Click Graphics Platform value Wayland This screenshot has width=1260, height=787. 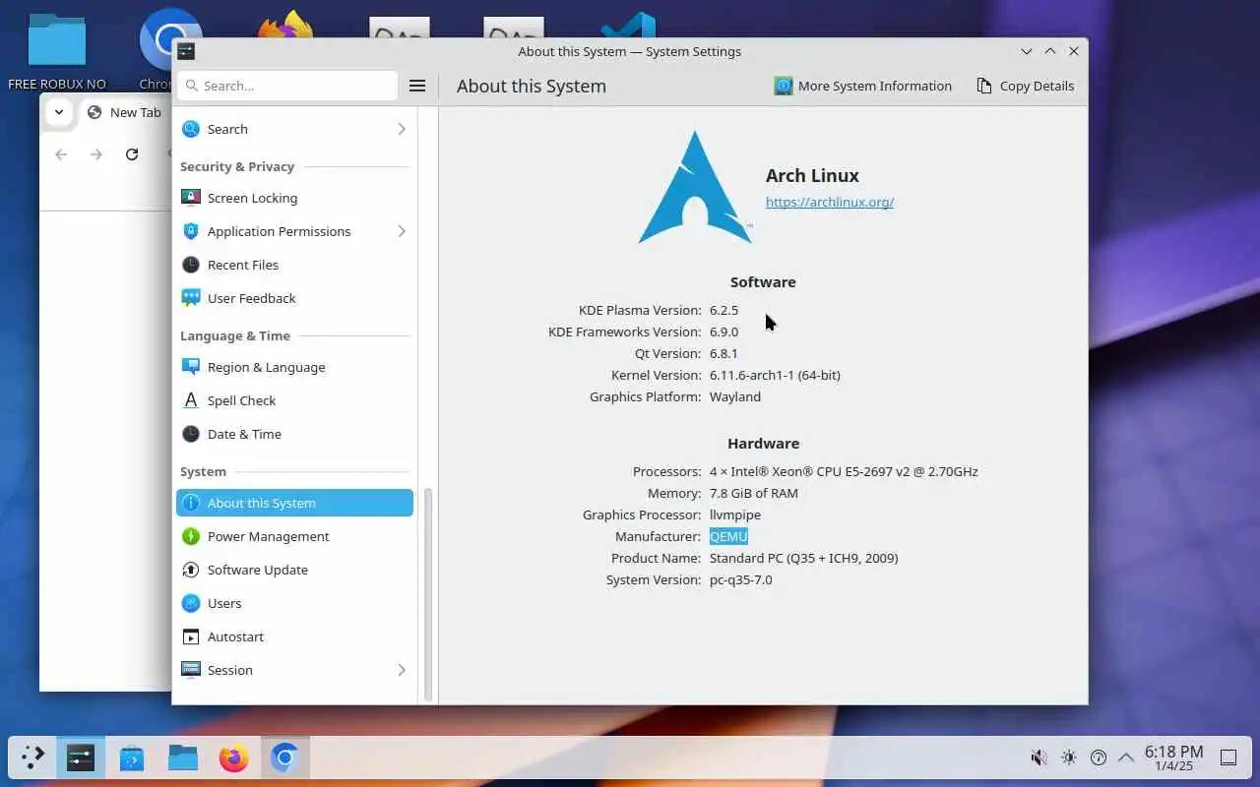735,396
